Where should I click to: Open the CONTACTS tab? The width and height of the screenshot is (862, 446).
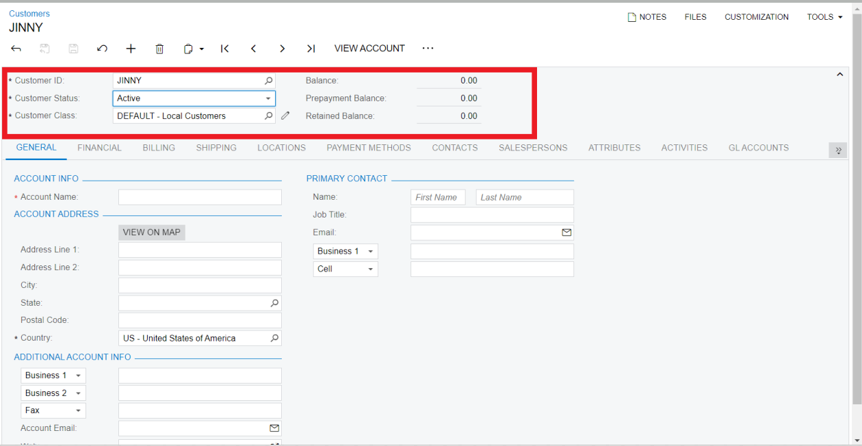click(x=454, y=147)
